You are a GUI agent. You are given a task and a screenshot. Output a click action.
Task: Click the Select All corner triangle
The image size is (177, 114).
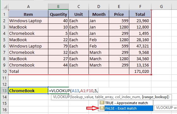pyautogui.click(x=5, y=7)
